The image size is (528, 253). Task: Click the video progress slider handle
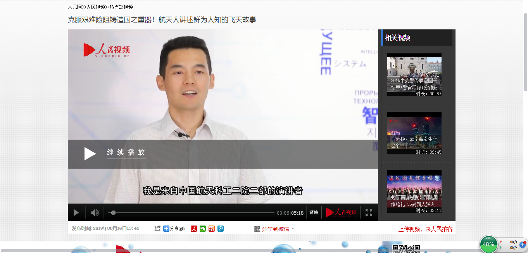coord(113,213)
